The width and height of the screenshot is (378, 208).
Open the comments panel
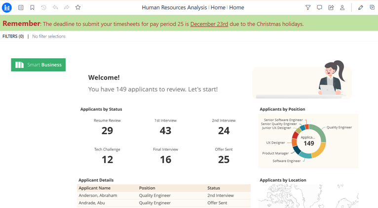point(319,7)
